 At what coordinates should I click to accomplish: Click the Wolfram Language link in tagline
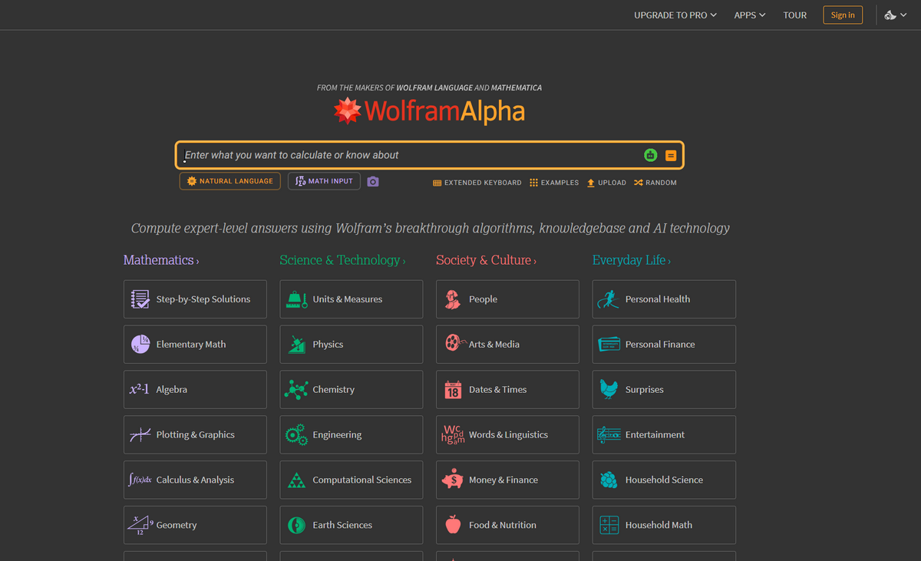[434, 88]
